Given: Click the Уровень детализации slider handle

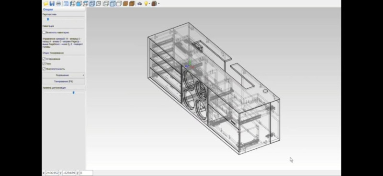Looking at the screenshot, I should (74, 93).
